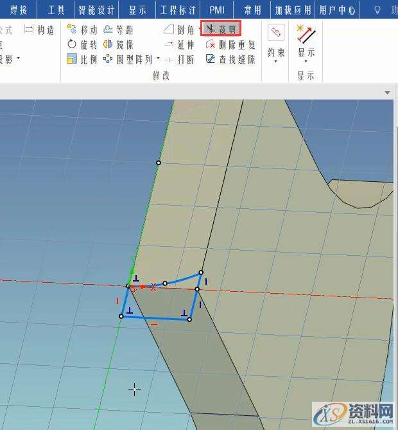Open the 用户中心 tab
Image resolution: width=398 pixels, height=430 pixels.
tap(337, 10)
